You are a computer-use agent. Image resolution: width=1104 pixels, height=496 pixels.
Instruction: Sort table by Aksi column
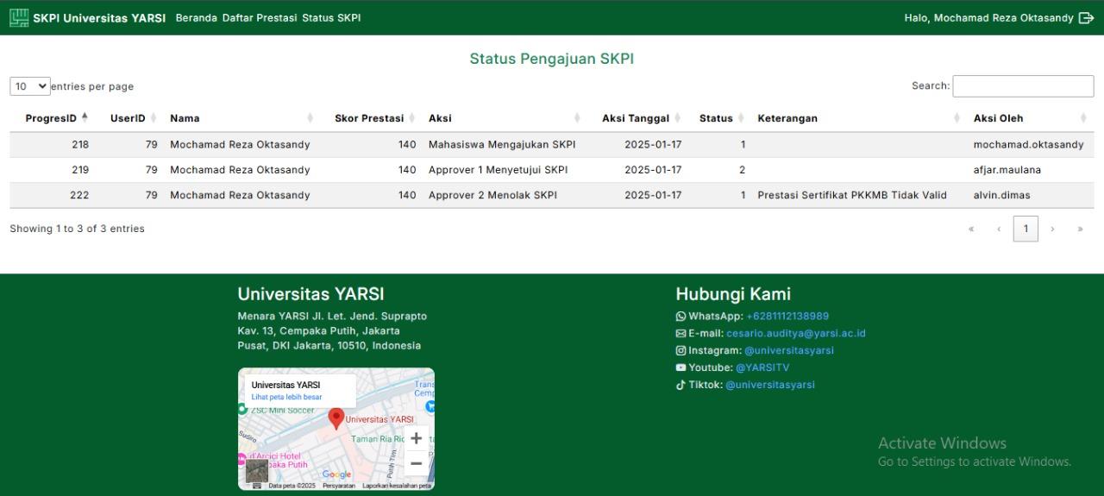505,118
